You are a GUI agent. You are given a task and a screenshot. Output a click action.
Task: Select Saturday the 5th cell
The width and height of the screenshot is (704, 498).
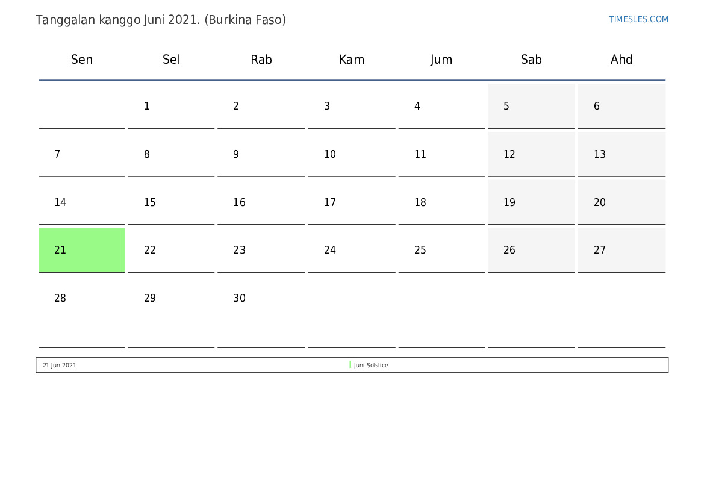pos(531,106)
